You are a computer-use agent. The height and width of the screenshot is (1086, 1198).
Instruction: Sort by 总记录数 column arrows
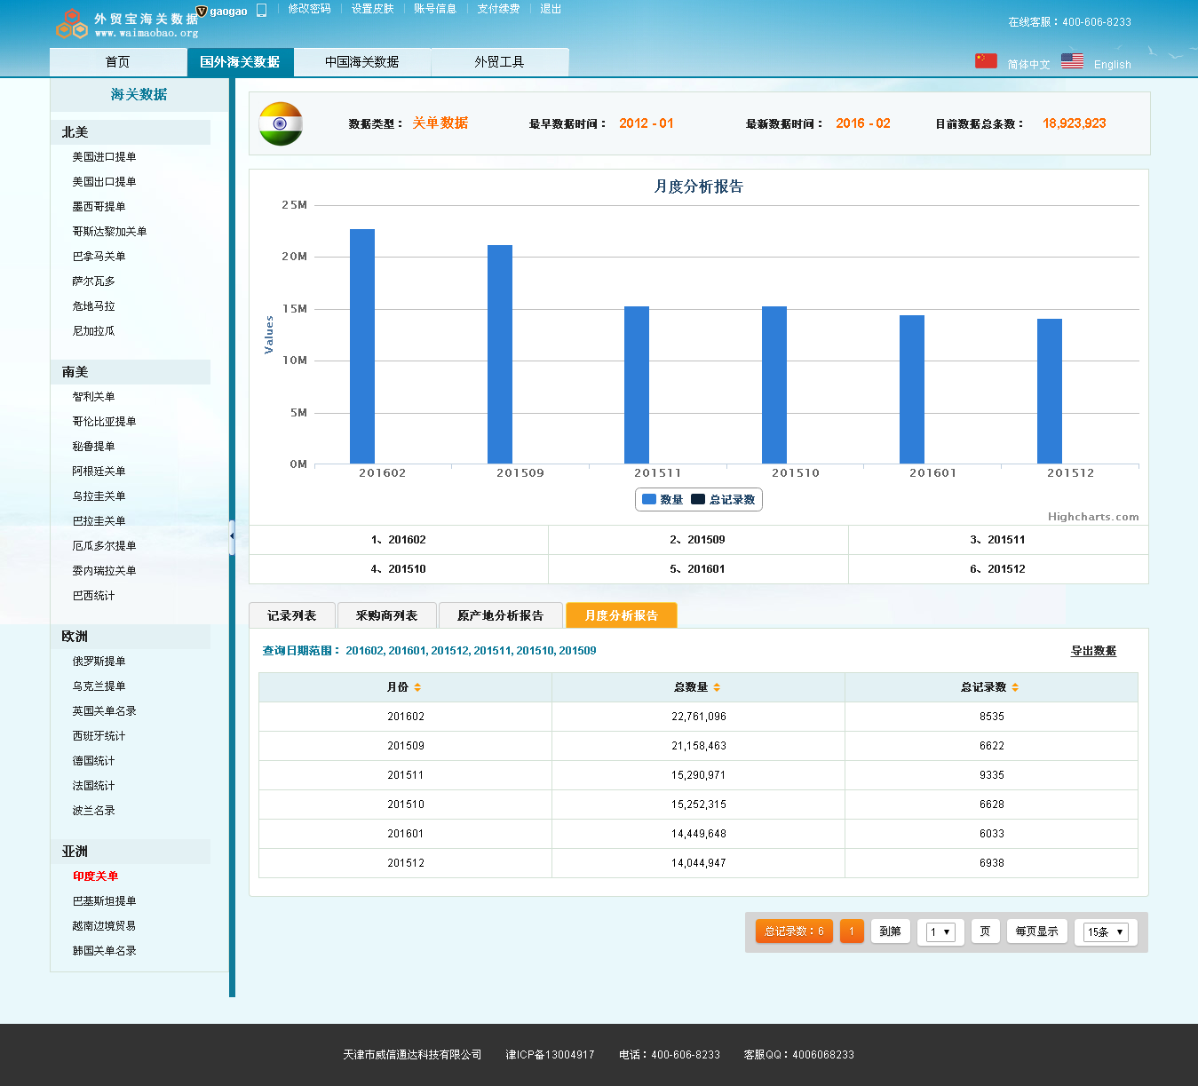[1015, 687]
